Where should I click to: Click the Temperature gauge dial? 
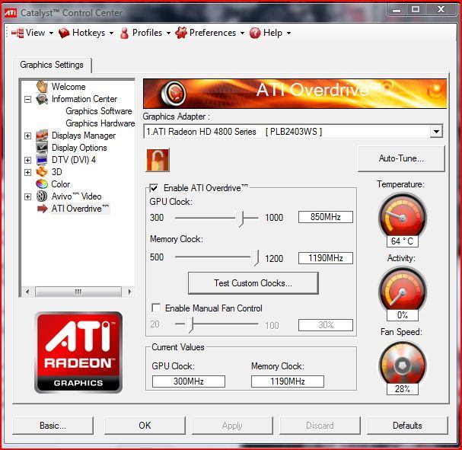[403, 217]
